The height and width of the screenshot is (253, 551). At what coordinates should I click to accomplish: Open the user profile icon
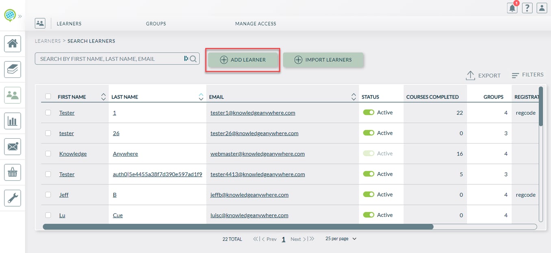[x=541, y=8]
